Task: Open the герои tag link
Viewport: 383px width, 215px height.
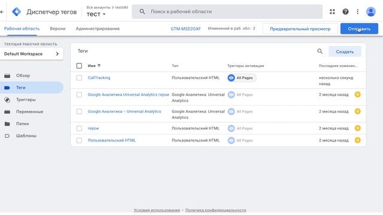Action: (93, 128)
